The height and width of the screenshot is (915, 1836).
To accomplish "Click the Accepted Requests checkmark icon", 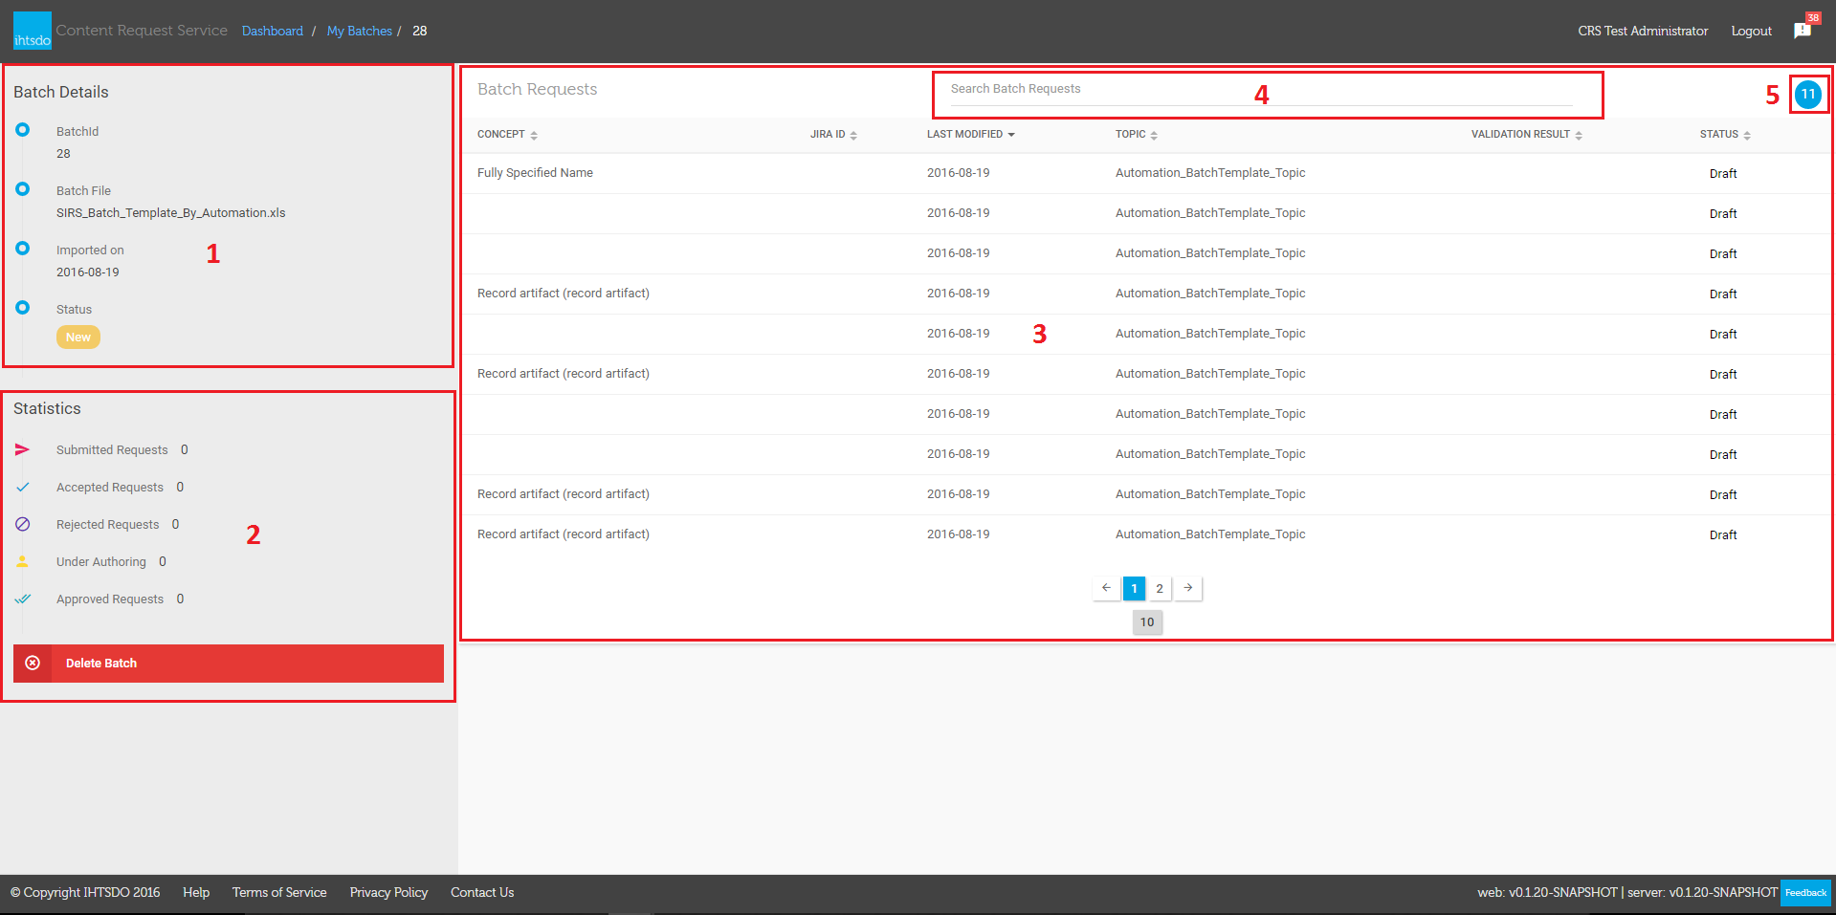I will coord(23,488).
